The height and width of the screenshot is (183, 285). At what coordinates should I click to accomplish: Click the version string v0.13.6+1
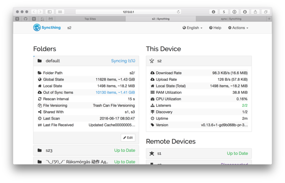point(224,125)
